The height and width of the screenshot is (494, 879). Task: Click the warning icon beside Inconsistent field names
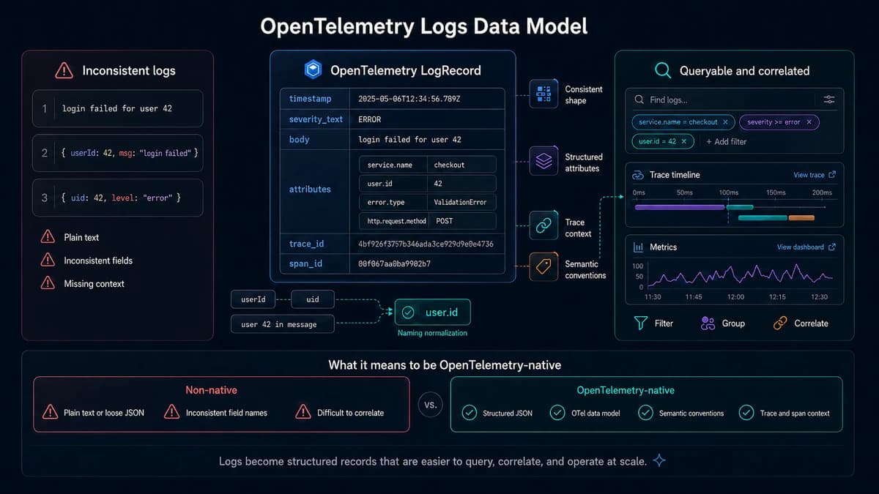171,412
